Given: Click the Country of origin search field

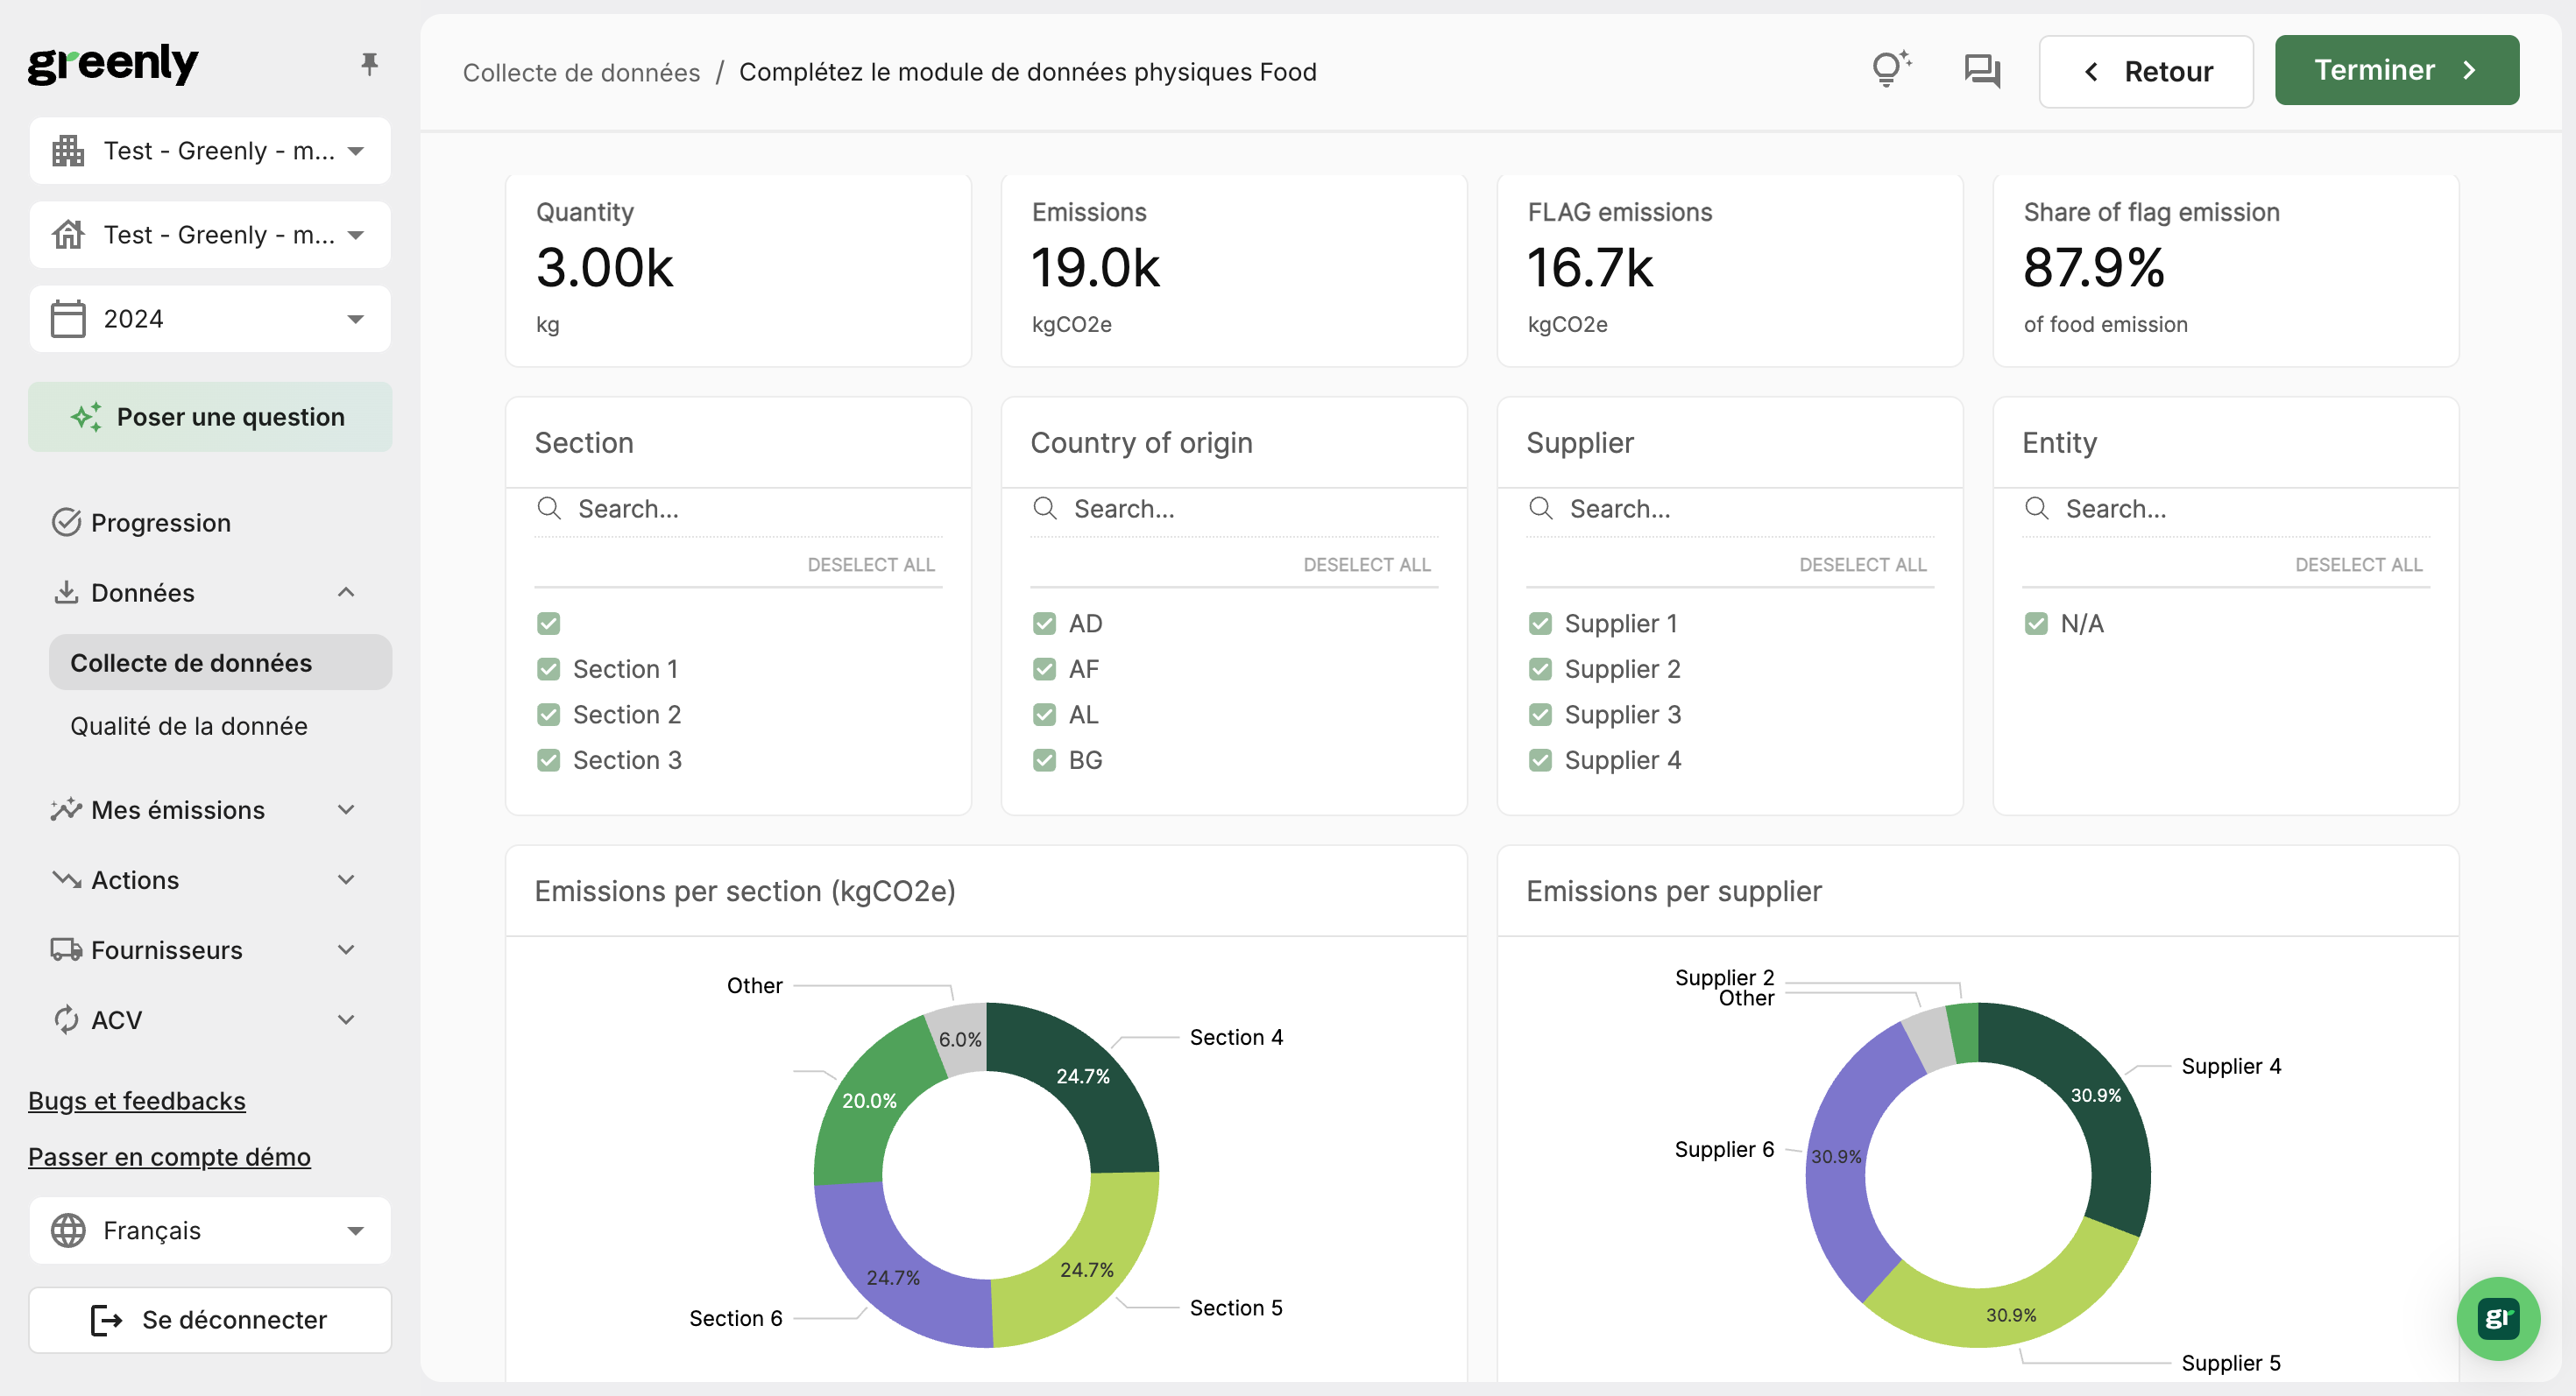Looking at the screenshot, I should (1234, 509).
